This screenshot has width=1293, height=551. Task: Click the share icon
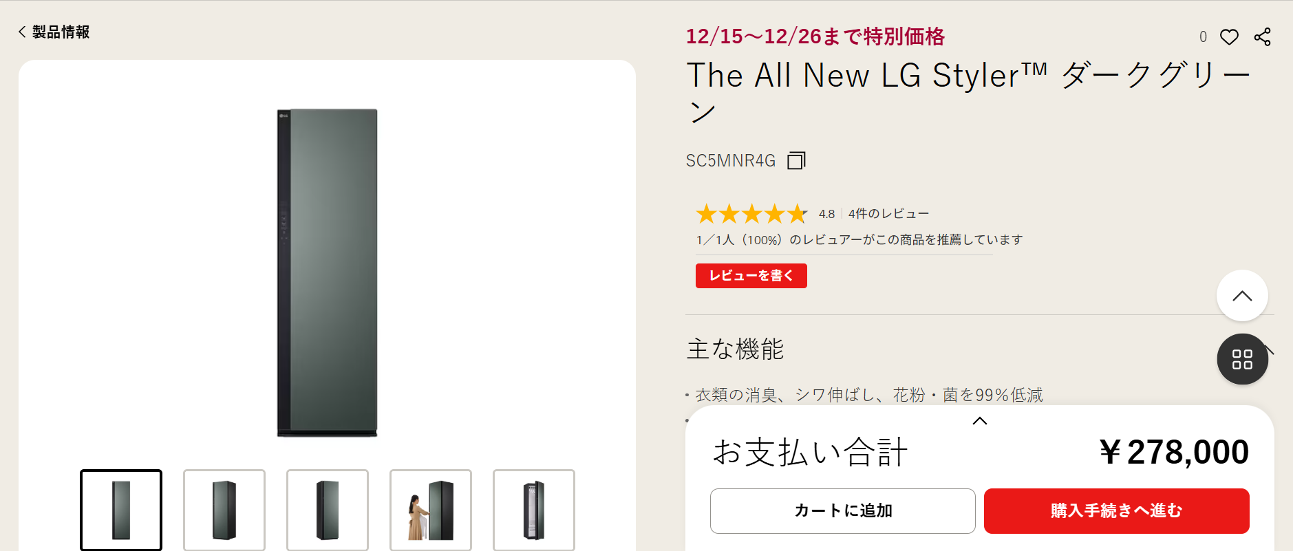(x=1262, y=37)
